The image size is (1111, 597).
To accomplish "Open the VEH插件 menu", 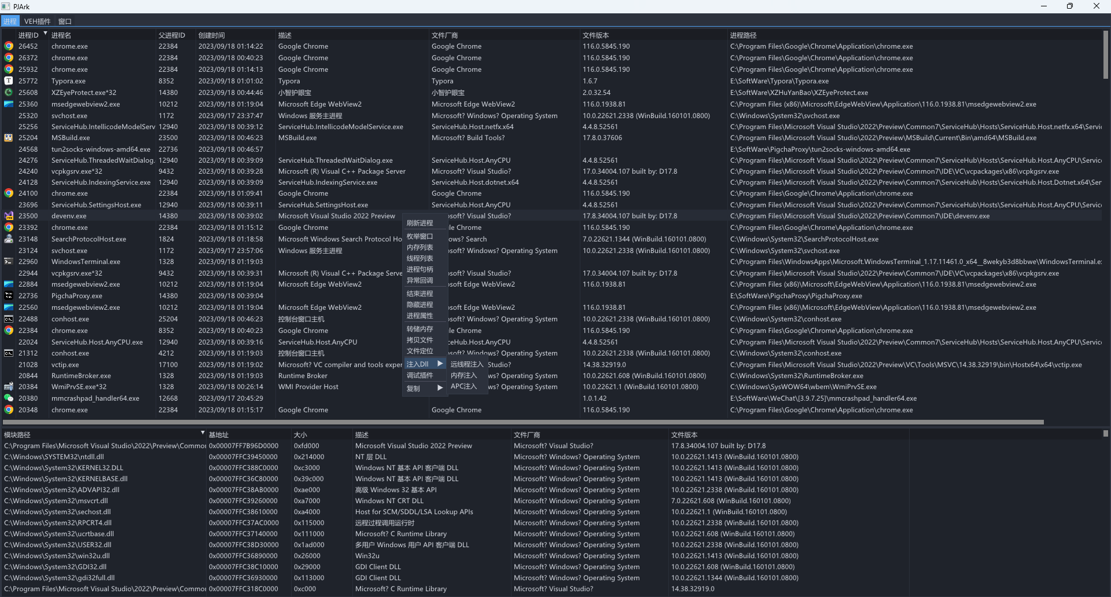I will [38, 21].
